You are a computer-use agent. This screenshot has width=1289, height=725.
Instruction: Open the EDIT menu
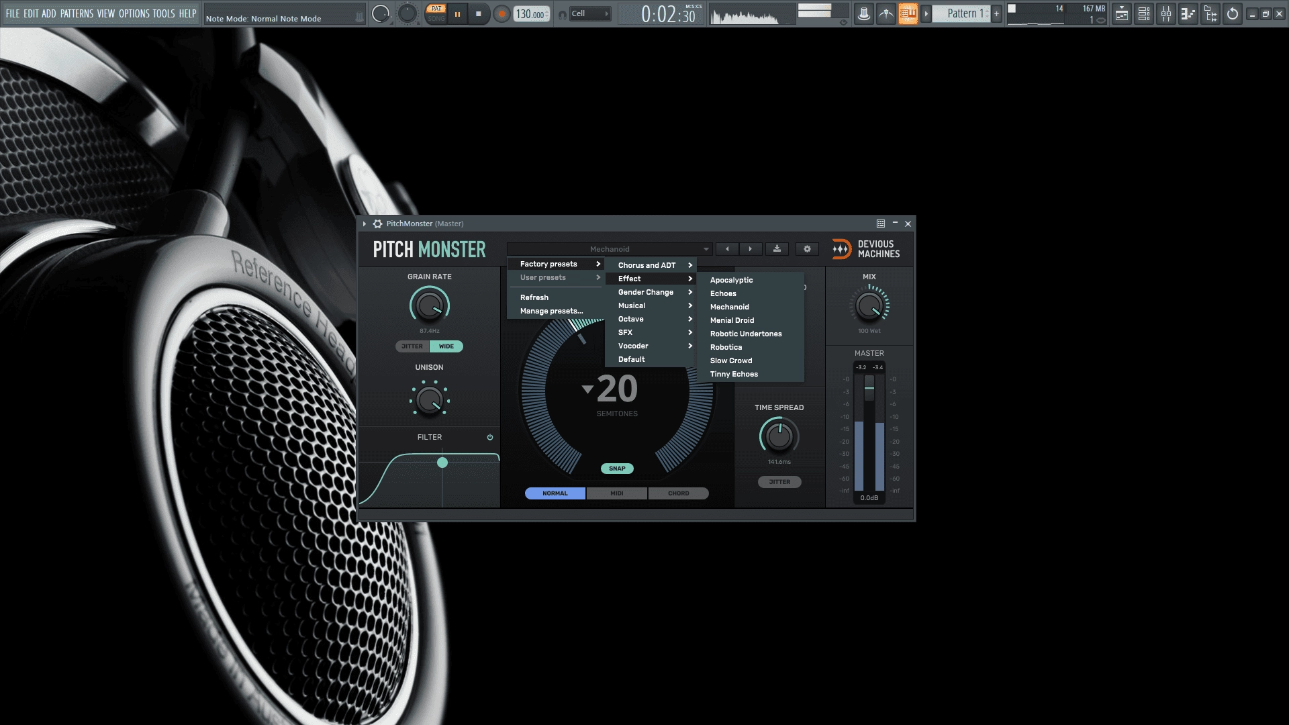pos(31,13)
